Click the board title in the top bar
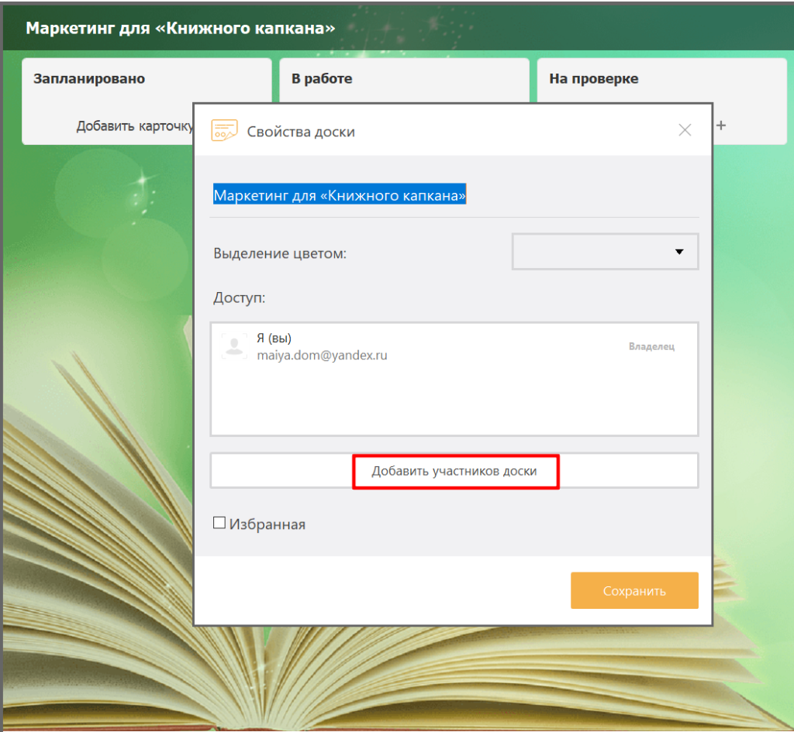Image resolution: width=794 pixels, height=732 pixels. coord(180,28)
